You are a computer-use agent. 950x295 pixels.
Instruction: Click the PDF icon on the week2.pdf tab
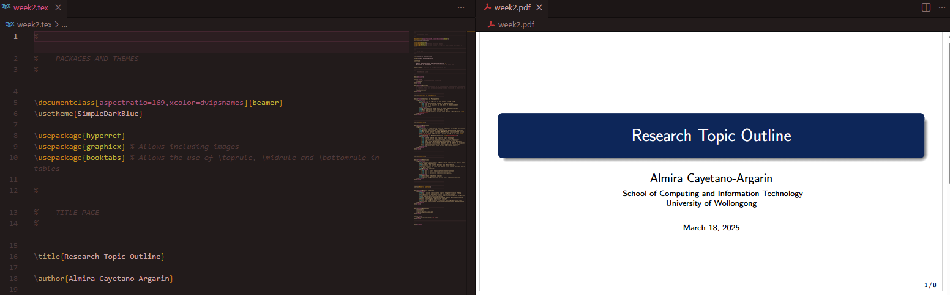pos(487,7)
